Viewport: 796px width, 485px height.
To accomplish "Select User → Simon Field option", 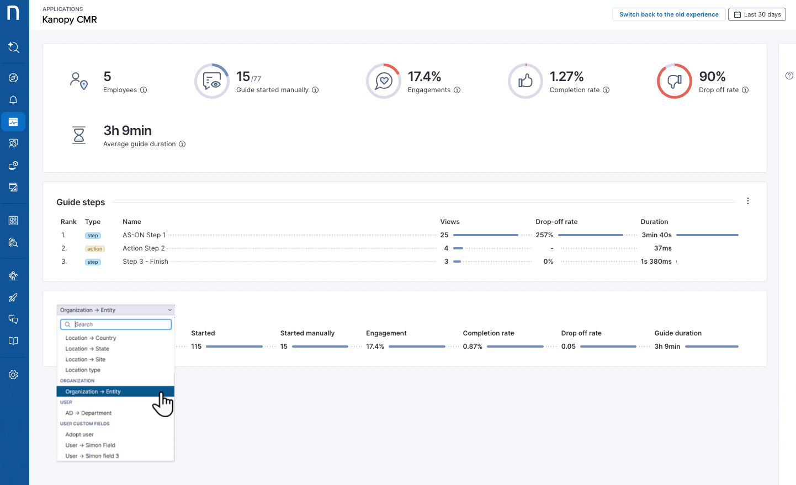I will pos(90,445).
